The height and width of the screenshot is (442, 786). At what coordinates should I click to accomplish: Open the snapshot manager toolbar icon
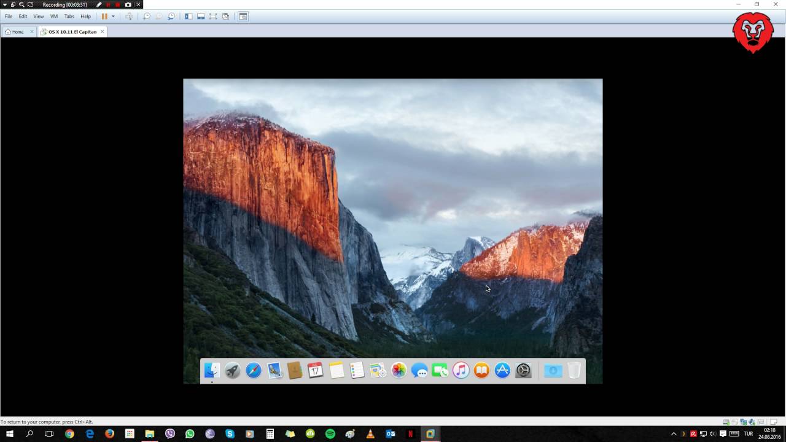coord(171,16)
